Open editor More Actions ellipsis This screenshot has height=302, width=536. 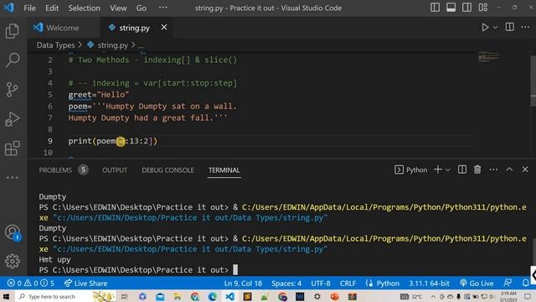(x=525, y=27)
